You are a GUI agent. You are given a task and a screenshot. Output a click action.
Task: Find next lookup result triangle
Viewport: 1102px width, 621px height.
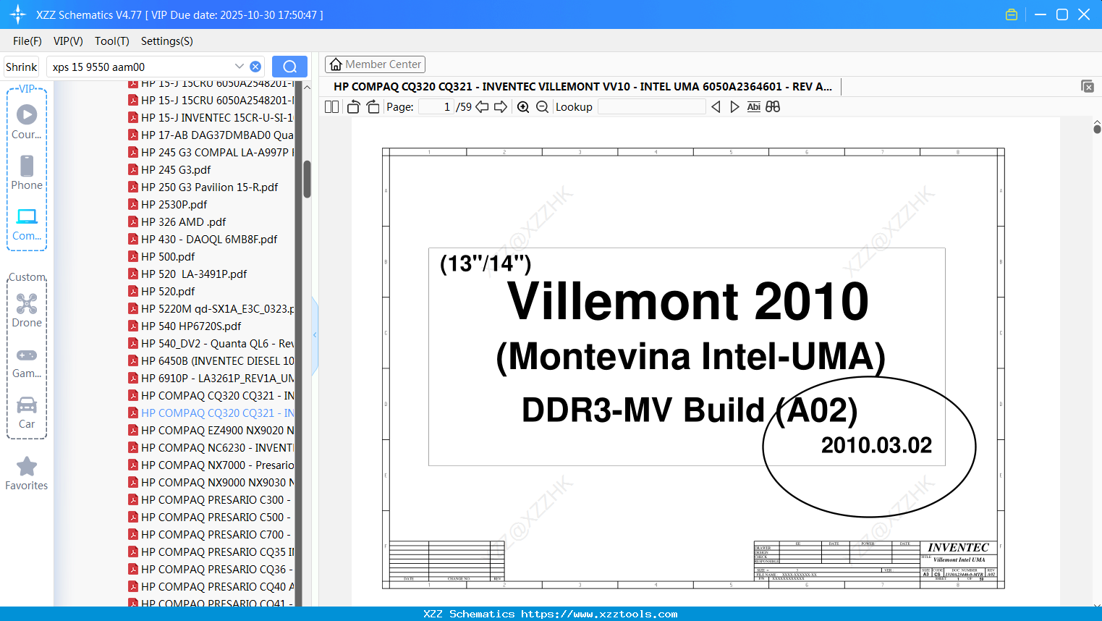click(x=734, y=107)
